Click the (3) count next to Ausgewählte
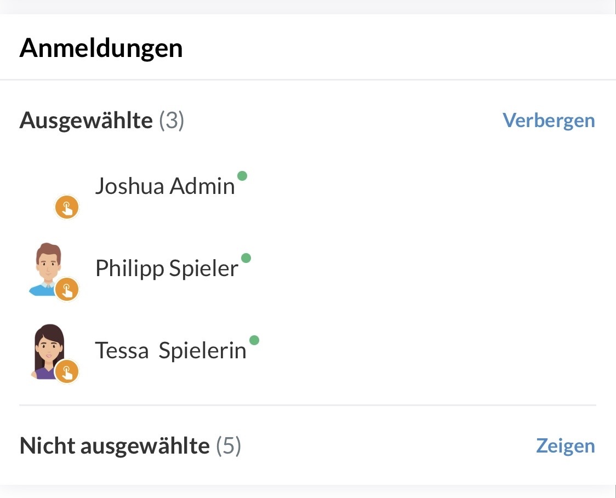 tap(172, 121)
